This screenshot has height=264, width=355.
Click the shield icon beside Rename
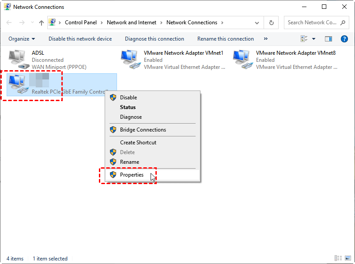click(x=113, y=162)
